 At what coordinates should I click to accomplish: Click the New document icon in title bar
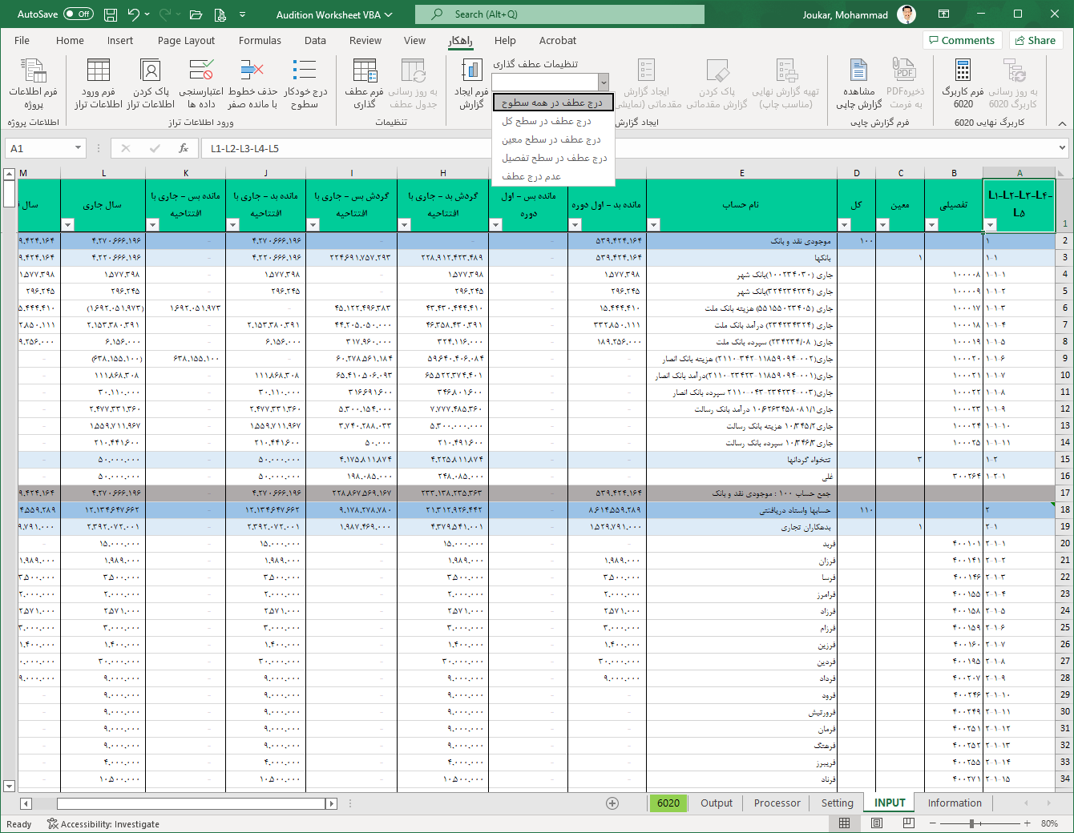pyautogui.click(x=220, y=14)
